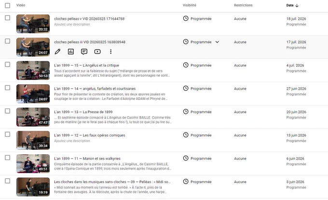328x200 pixels.
Task: Select checkbox for L'an 1899 — 12 video
Action: coord(8,134)
